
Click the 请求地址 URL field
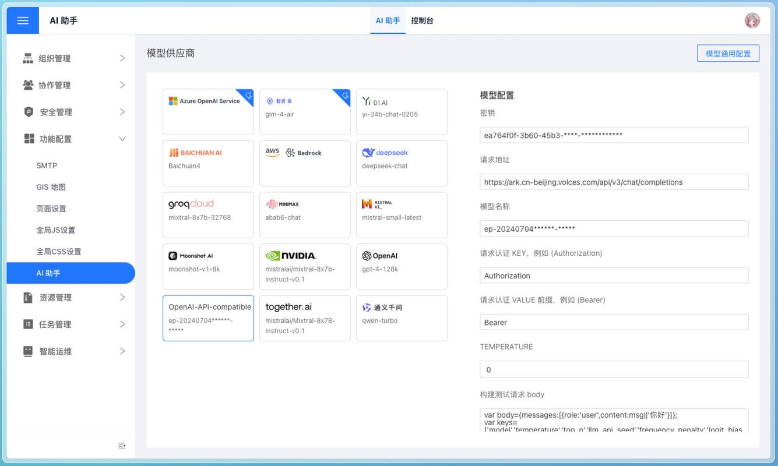[x=614, y=182]
